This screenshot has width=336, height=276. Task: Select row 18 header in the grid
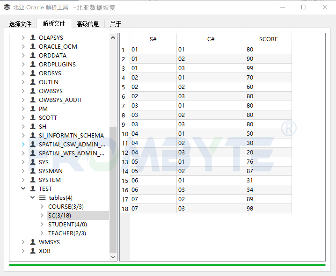tap(124, 209)
